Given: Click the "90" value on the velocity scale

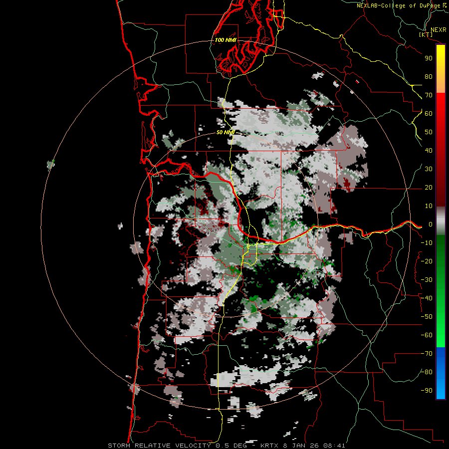Looking at the screenshot, I should click(x=429, y=58).
